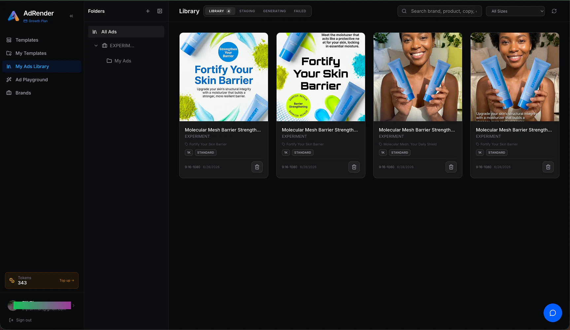Open the blue-headline Fortify Your Skin Barrier thumbnail
Screen dimensions: 570x330
pyautogui.click(x=224, y=77)
